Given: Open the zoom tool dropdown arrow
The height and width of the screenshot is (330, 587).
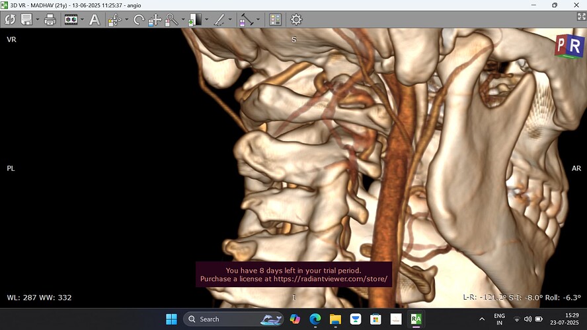Looking at the screenshot, I should pyautogui.click(x=183, y=19).
